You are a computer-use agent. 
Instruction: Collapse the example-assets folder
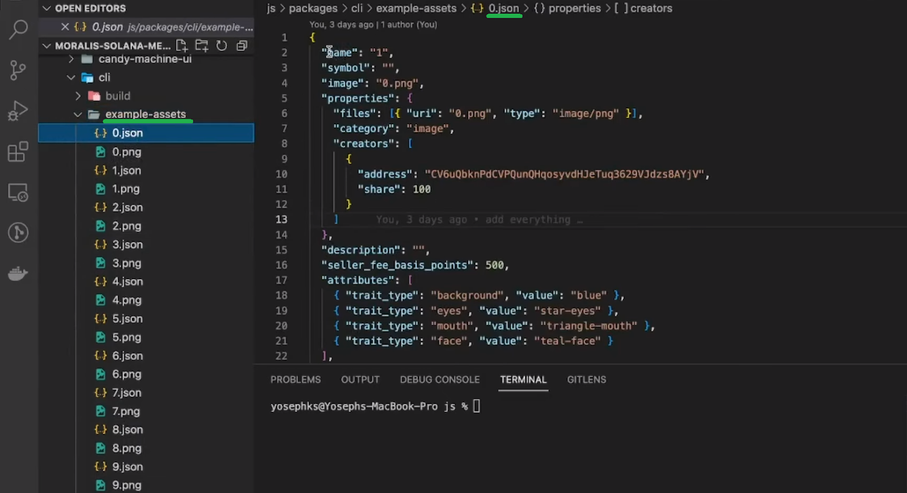[x=78, y=115]
